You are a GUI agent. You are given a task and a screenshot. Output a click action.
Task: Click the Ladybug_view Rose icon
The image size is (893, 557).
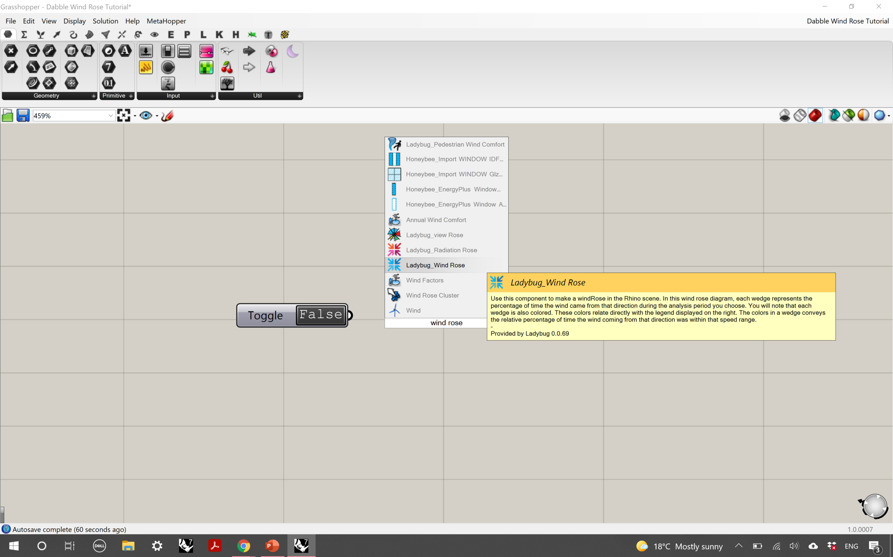394,234
